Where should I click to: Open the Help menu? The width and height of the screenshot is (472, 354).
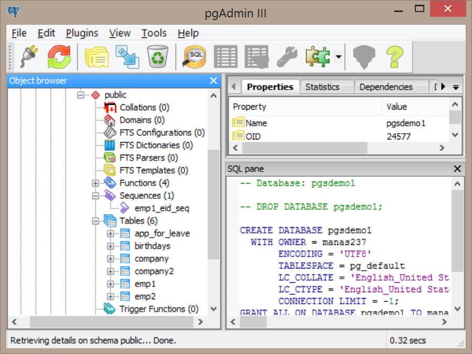pyautogui.click(x=188, y=33)
